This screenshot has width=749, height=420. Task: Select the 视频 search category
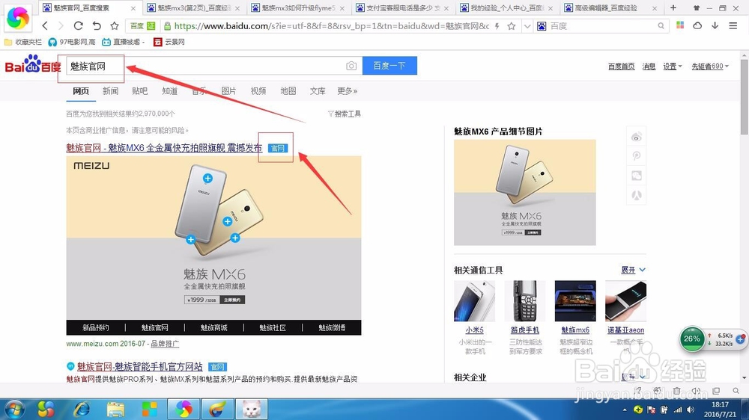(258, 90)
